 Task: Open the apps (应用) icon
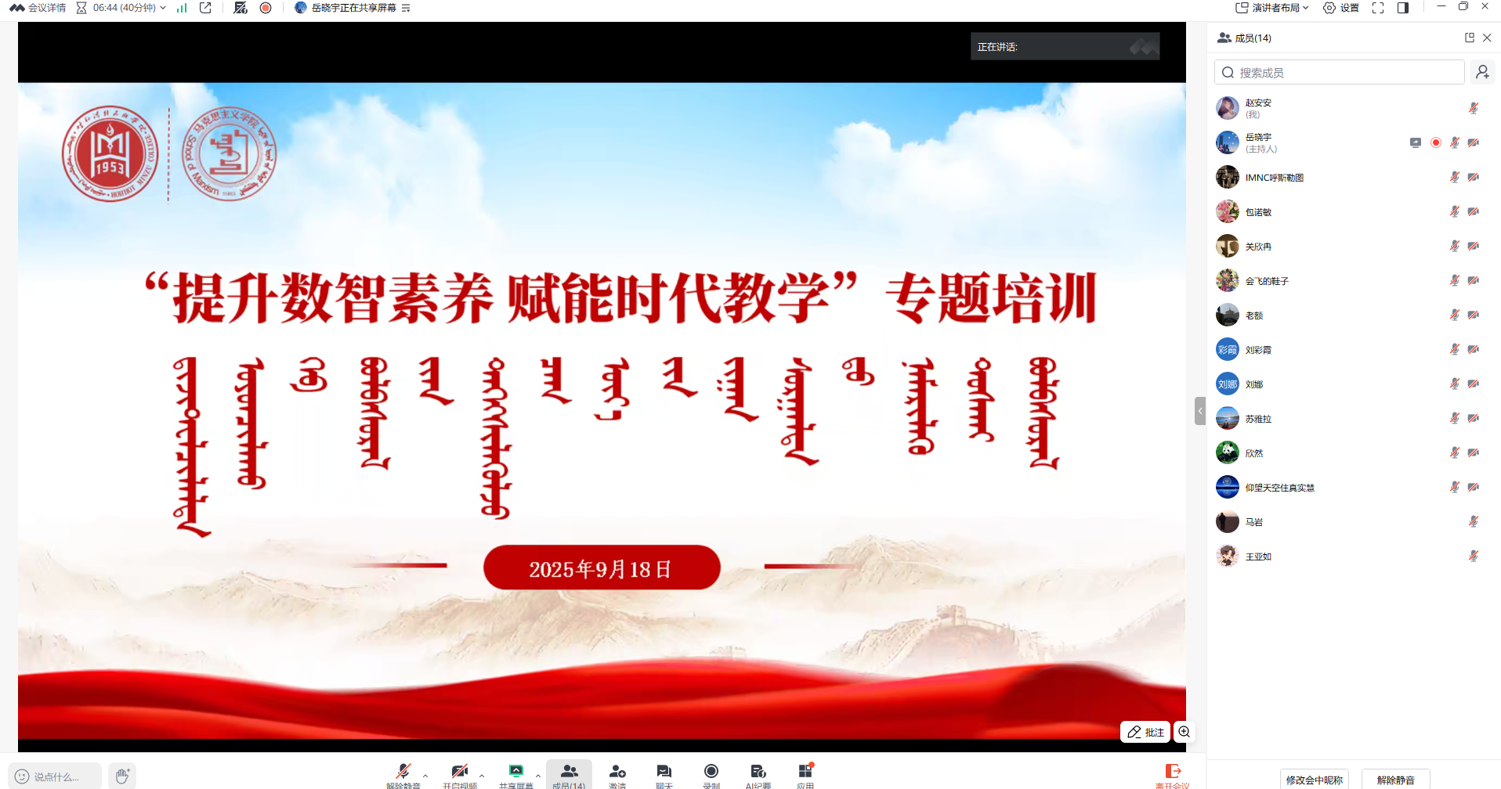[805, 773]
